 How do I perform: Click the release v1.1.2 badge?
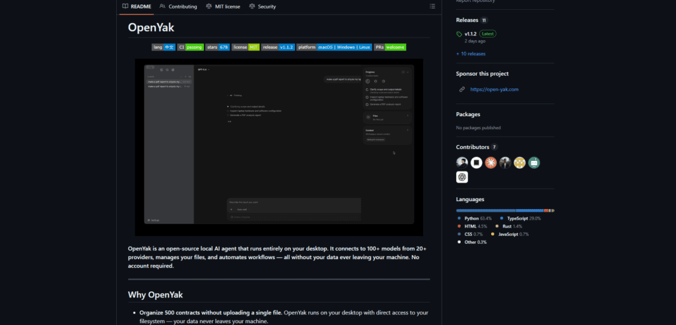tap(278, 47)
